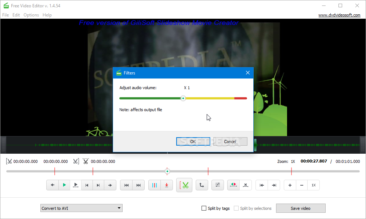Close the Filters dialog with X
The height and width of the screenshot is (219, 366).
248,73
